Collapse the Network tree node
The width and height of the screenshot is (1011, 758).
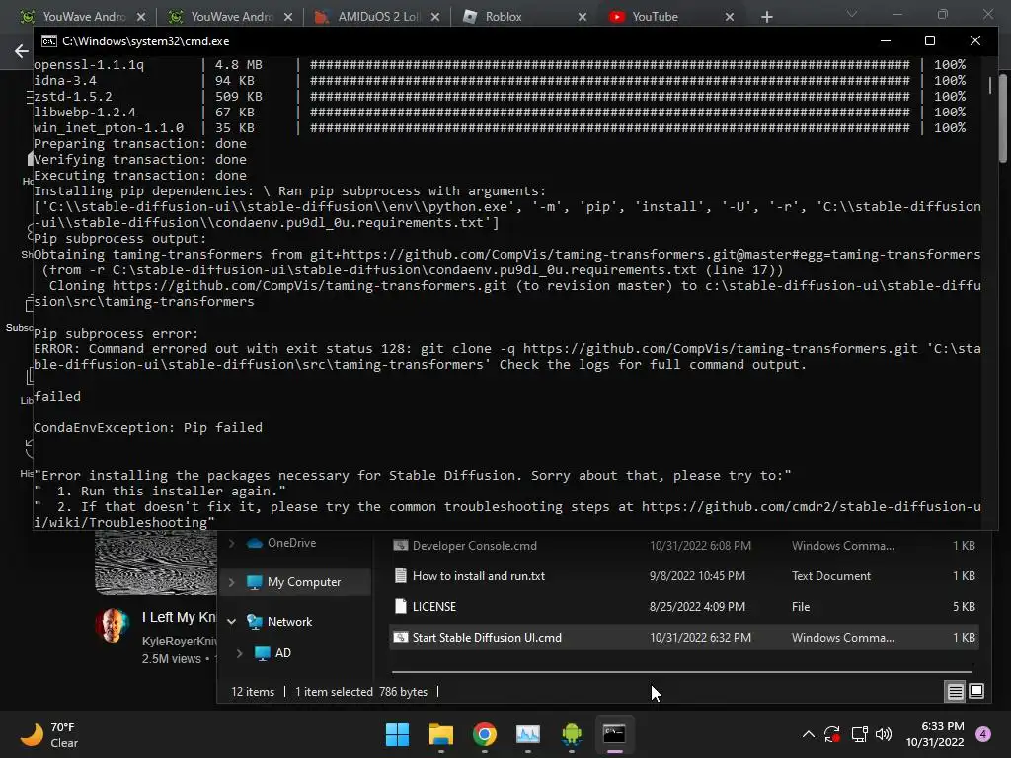click(231, 622)
